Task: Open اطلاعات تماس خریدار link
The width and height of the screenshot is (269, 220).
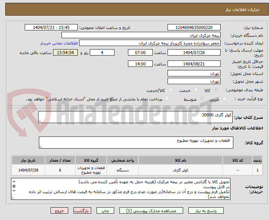Action: (59, 43)
